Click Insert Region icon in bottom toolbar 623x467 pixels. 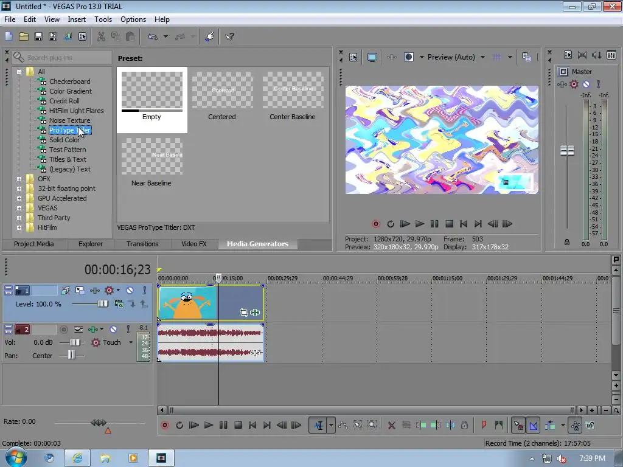(499, 425)
